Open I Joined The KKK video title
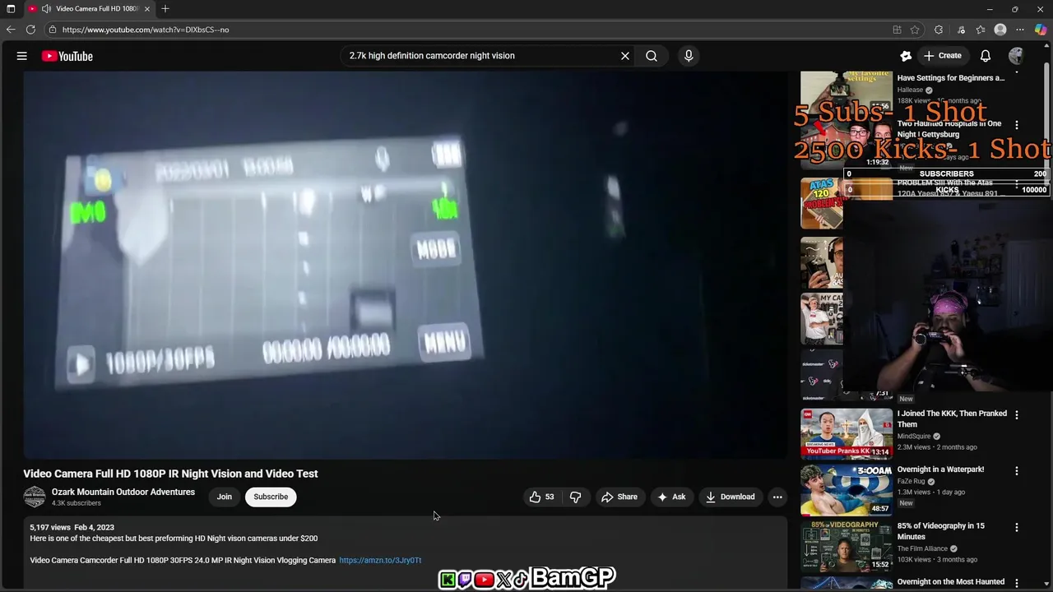Viewport: 1053px width, 592px height. 952,419
